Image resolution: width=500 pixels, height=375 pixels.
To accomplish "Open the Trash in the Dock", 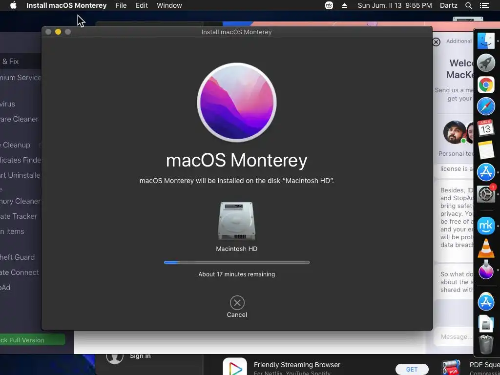I will coord(486,344).
